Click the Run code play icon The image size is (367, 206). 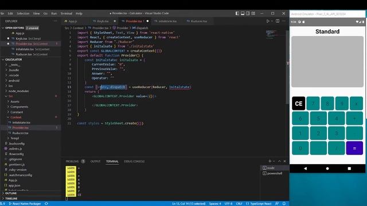[268, 21]
